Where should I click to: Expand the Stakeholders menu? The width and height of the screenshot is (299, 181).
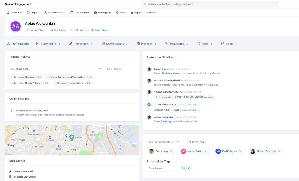pyautogui.click(x=55, y=13)
